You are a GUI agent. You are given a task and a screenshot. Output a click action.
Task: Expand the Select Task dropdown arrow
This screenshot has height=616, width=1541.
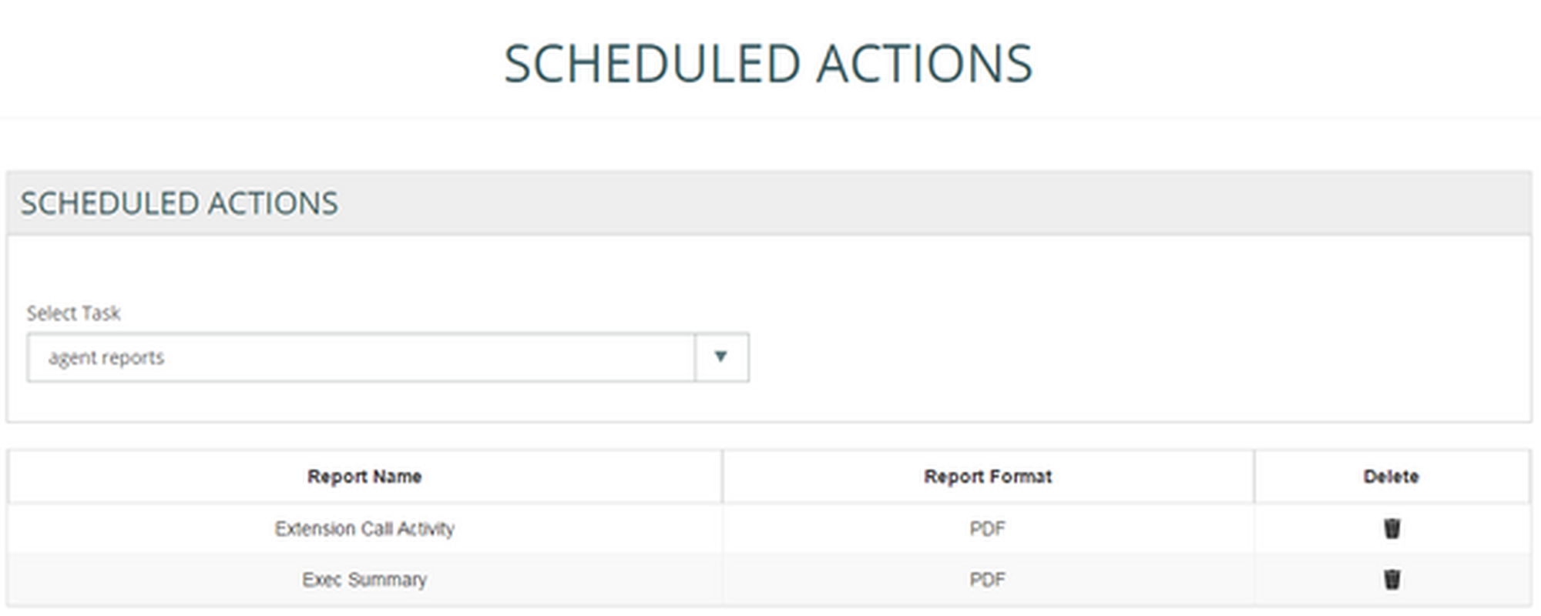(720, 357)
